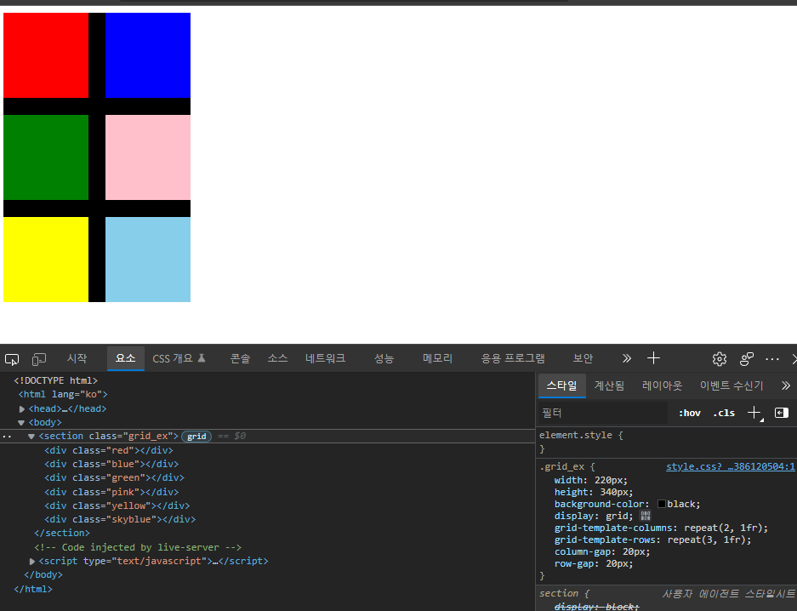Open the 응용 프로그램 tab
The width and height of the screenshot is (797, 611).
click(513, 358)
